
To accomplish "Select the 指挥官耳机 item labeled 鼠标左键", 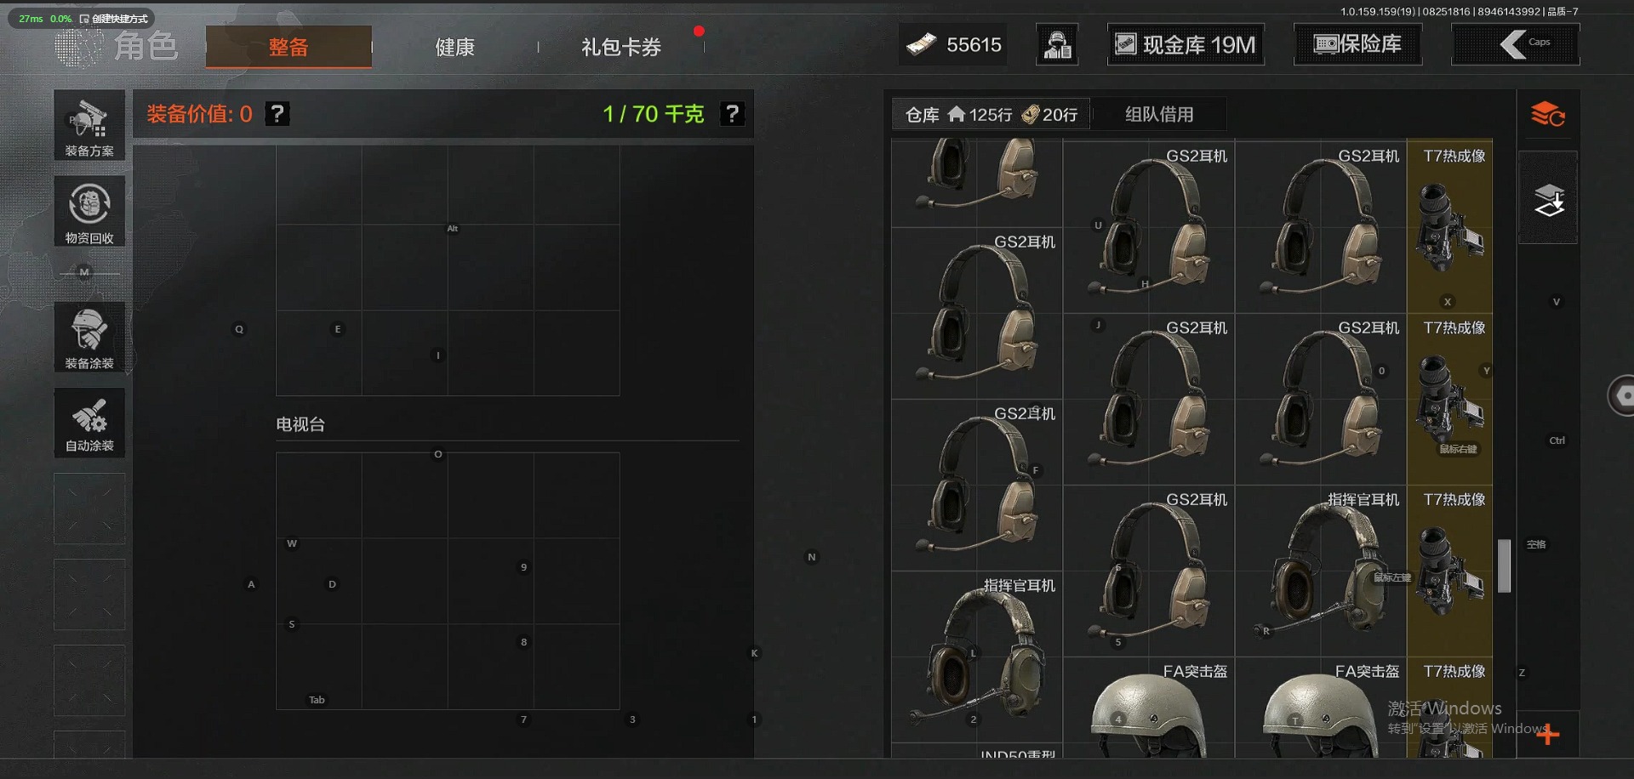I will [x=1320, y=571].
